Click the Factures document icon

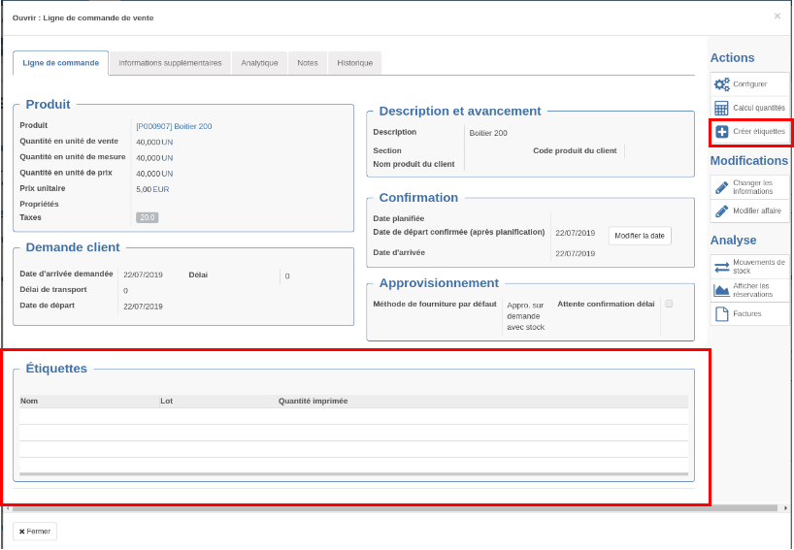721,313
